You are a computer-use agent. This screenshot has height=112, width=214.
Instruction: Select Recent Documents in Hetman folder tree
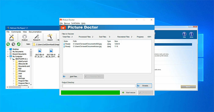tap(19, 54)
